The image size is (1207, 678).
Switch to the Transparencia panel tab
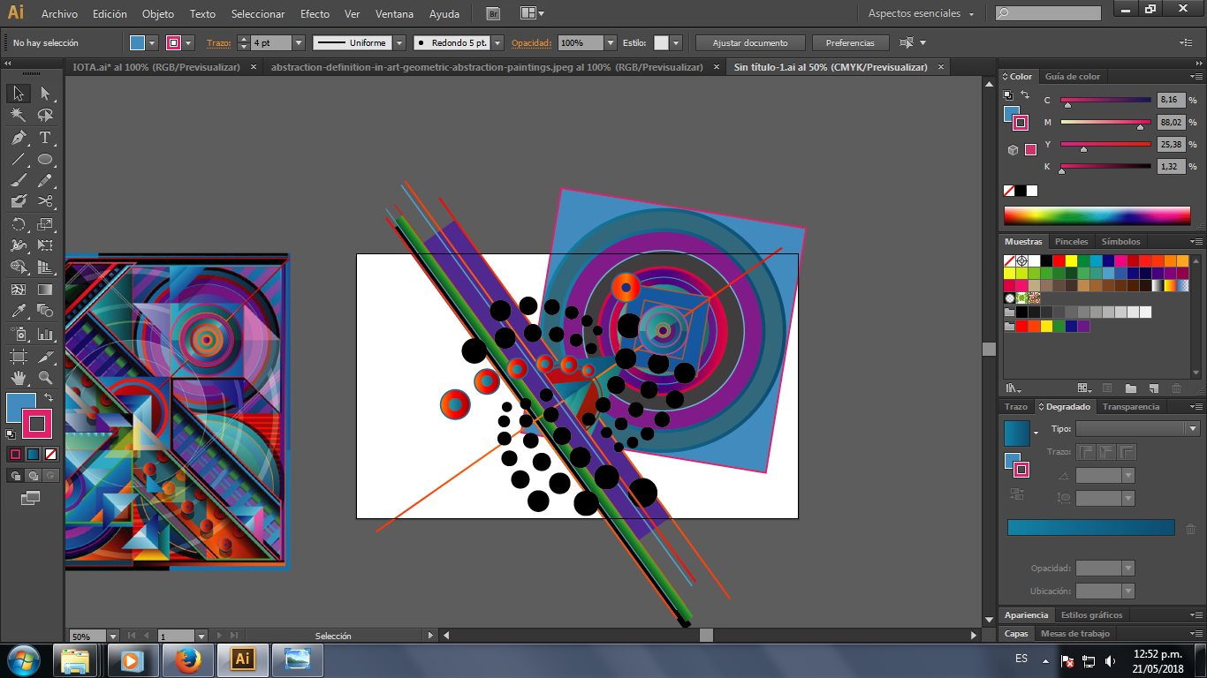1131,406
